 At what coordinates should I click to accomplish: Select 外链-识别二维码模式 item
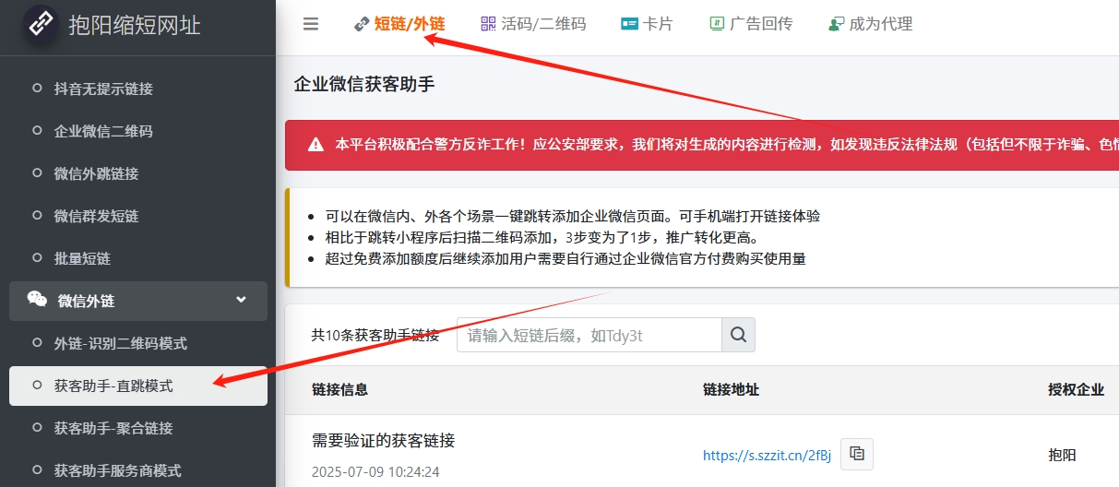(120, 343)
